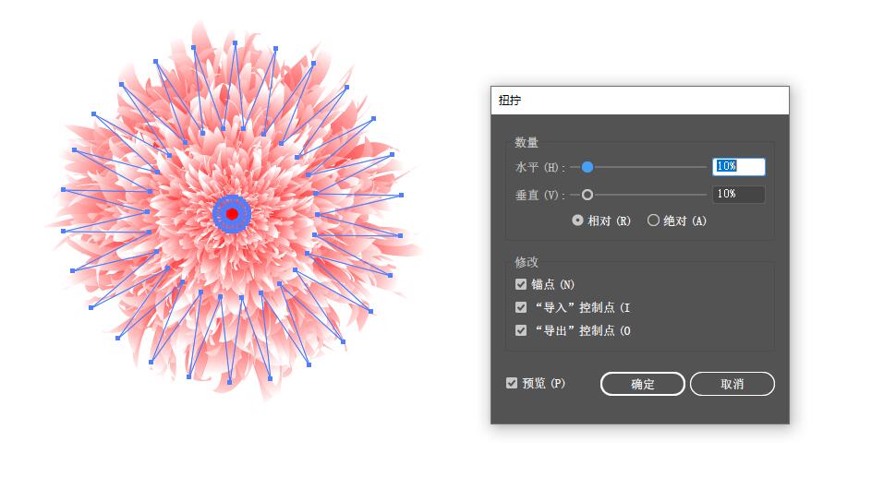Click the red center of the flower
896x489 pixels.
pyautogui.click(x=232, y=214)
